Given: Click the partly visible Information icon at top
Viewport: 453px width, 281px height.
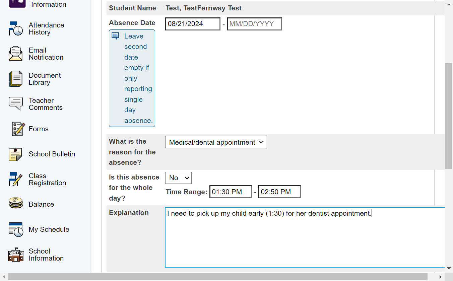Looking at the screenshot, I should click(x=17, y=4).
